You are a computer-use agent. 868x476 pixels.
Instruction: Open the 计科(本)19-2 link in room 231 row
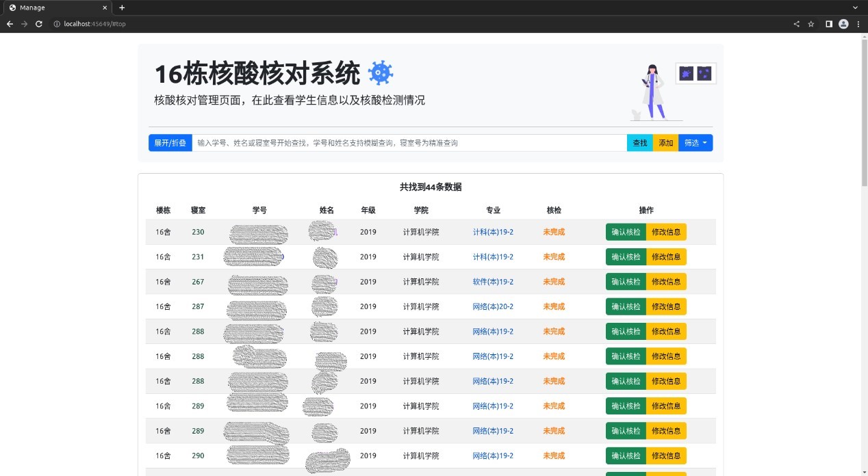point(493,257)
